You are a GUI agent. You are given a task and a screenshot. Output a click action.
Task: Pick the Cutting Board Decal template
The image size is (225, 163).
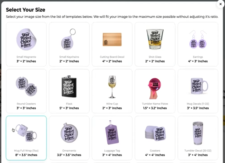112,44
